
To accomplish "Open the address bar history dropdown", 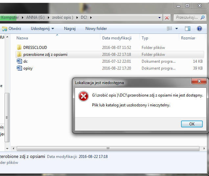I will (160, 17).
